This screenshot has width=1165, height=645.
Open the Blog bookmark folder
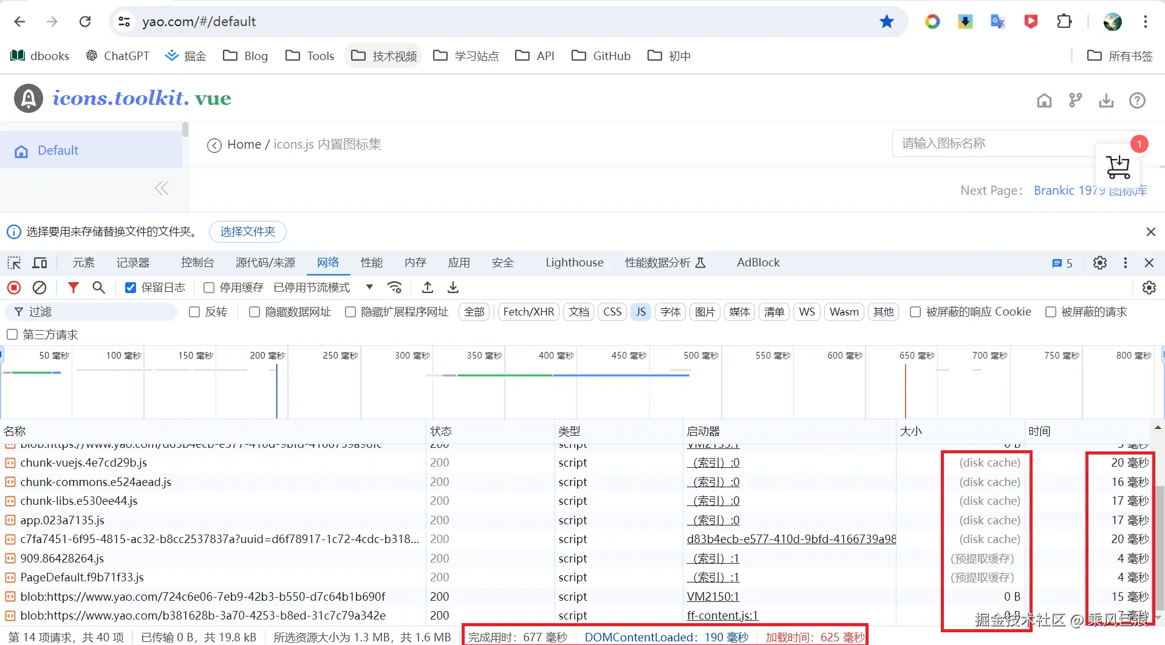tap(245, 56)
